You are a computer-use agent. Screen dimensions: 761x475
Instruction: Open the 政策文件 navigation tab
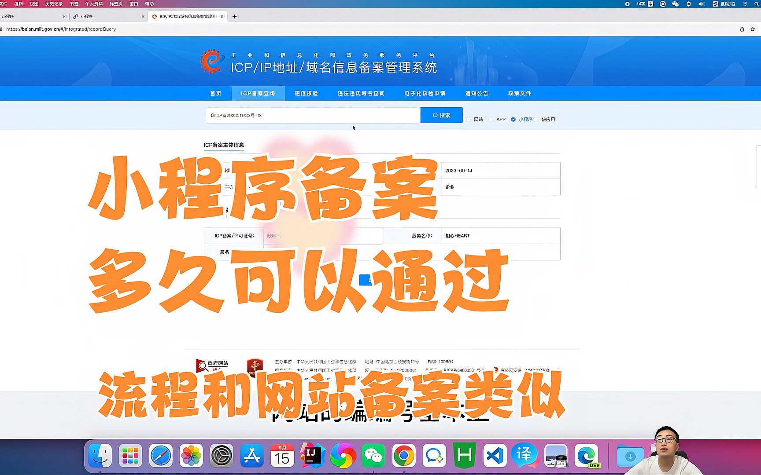(520, 93)
